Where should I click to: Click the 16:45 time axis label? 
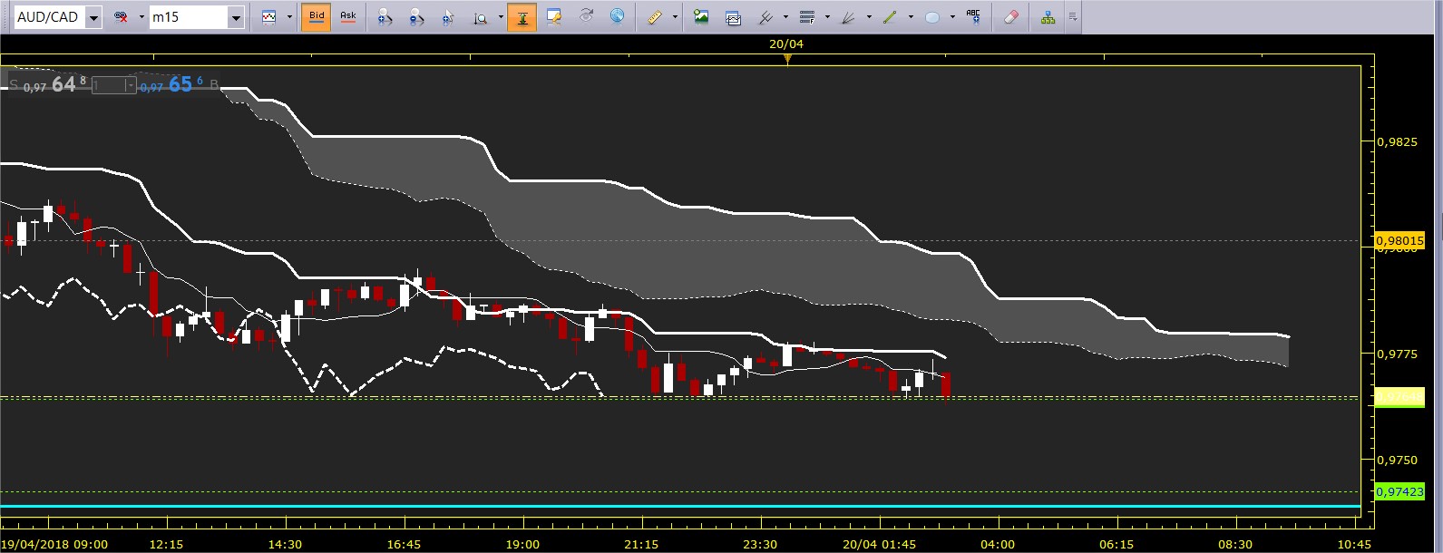tap(404, 545)
